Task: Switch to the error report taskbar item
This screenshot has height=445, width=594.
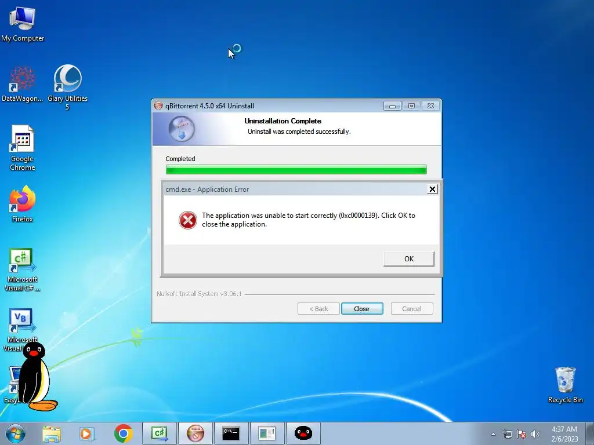Action: click(267, 433)
